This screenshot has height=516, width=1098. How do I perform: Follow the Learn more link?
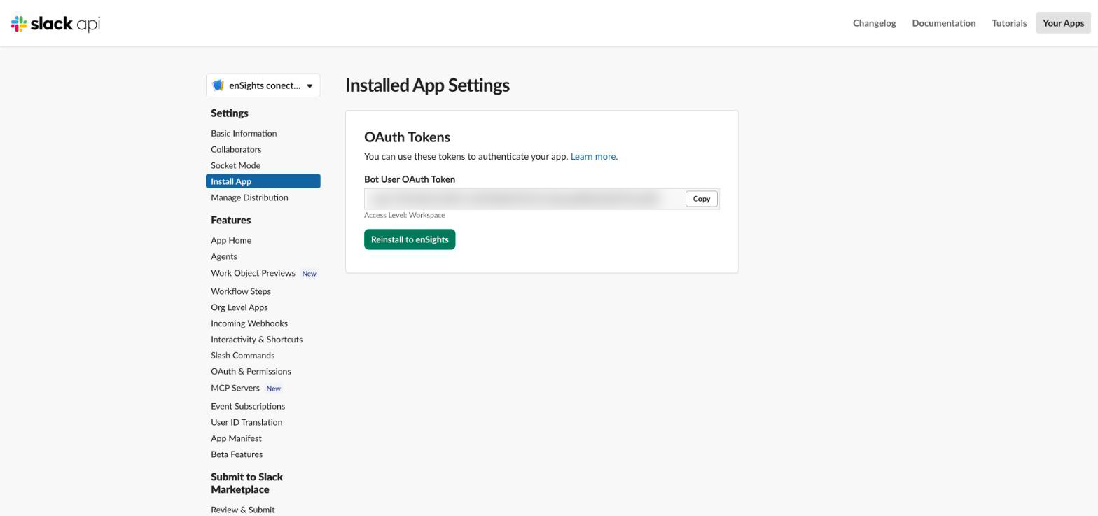pyautogui.click(x=594, y=157)
